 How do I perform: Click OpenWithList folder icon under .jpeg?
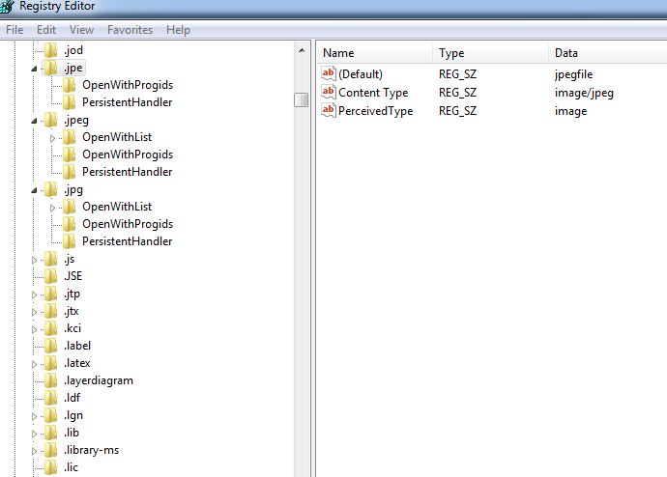coord(69,137)
